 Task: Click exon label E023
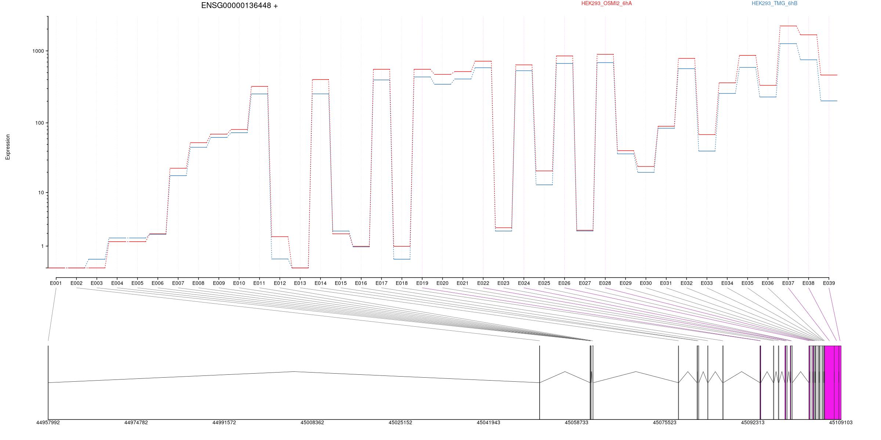tap(503, 283)
